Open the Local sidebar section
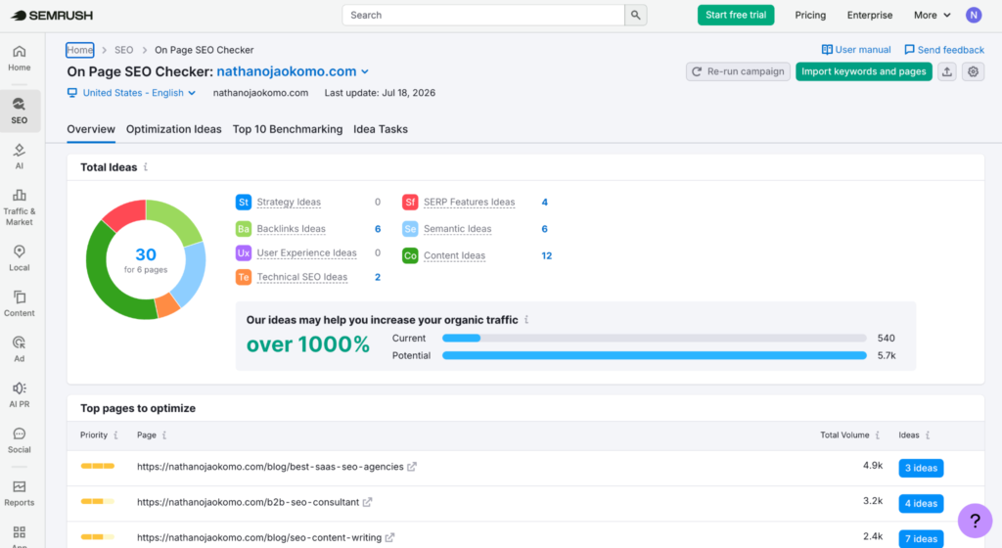 (x=20, y=258)
